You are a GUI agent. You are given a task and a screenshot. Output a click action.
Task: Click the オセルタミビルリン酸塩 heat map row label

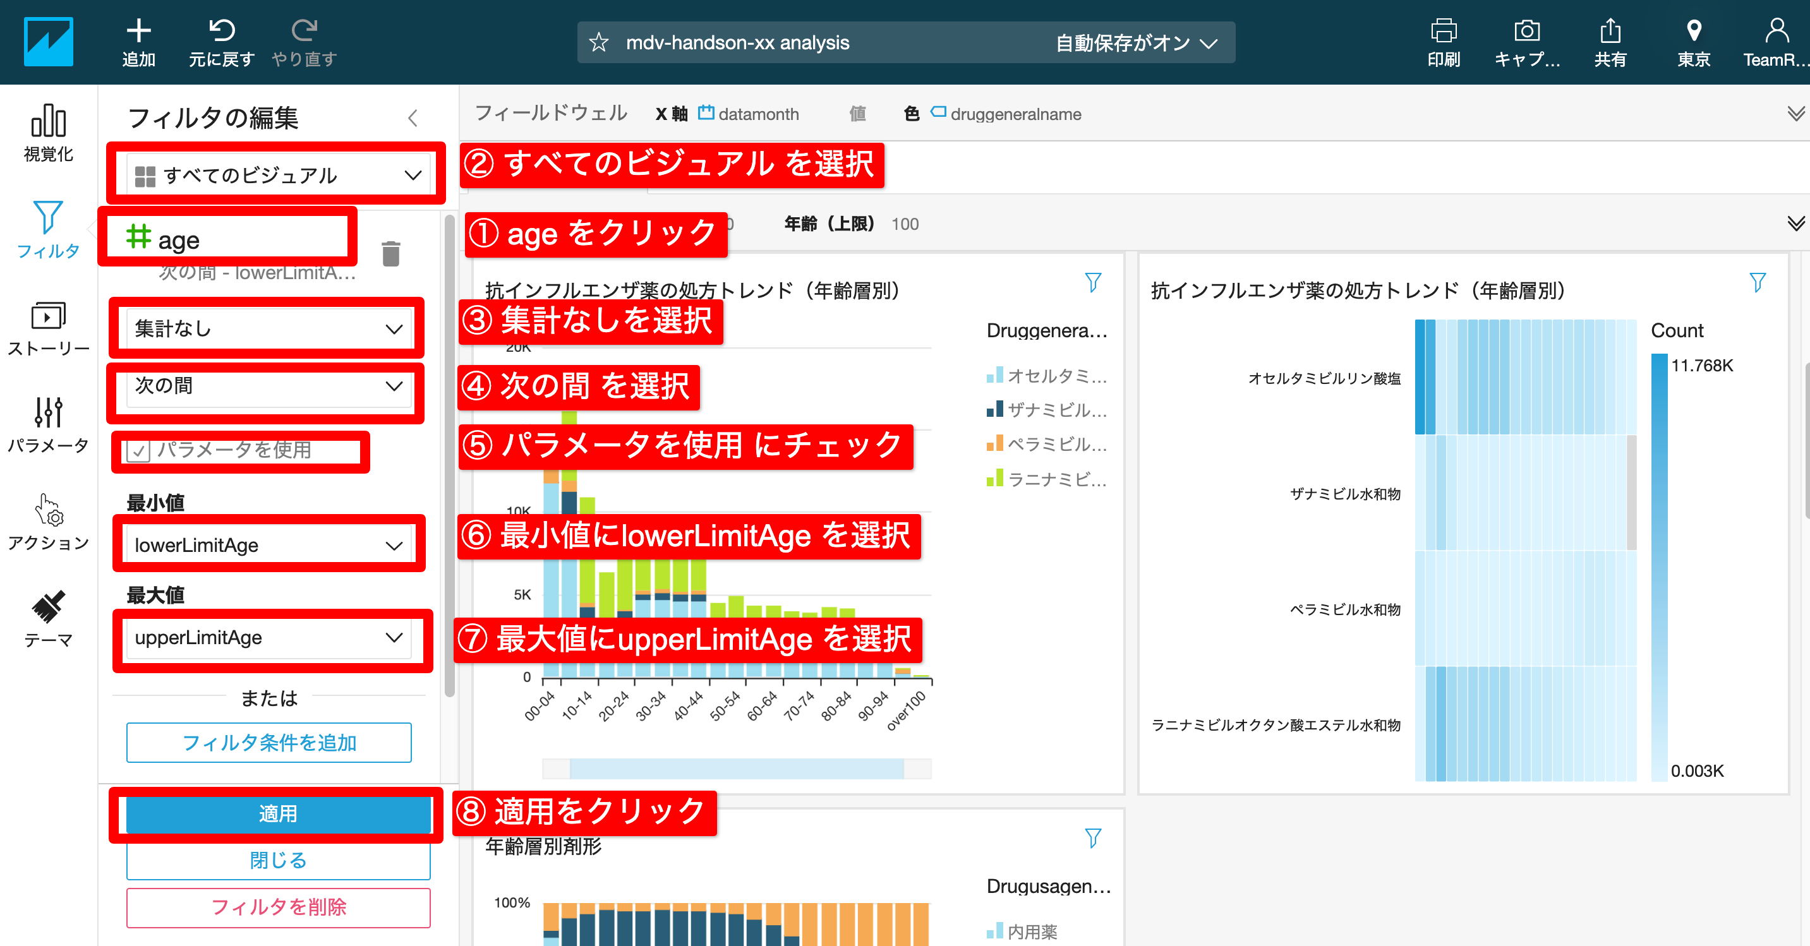(1324, 378)
